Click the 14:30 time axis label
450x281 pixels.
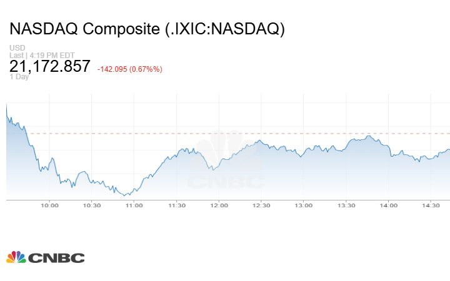(431, 205)
